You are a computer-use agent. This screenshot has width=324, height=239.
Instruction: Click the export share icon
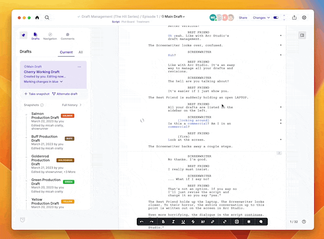[294, 17]
